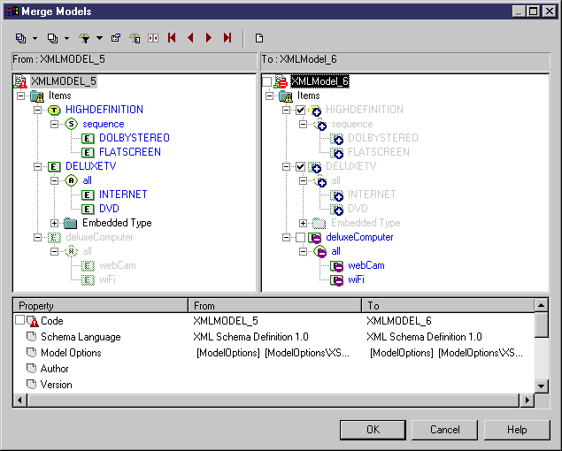Click the wiFi delete icon in To pane
Screen dimensions: 562x451
coord(336,280)
